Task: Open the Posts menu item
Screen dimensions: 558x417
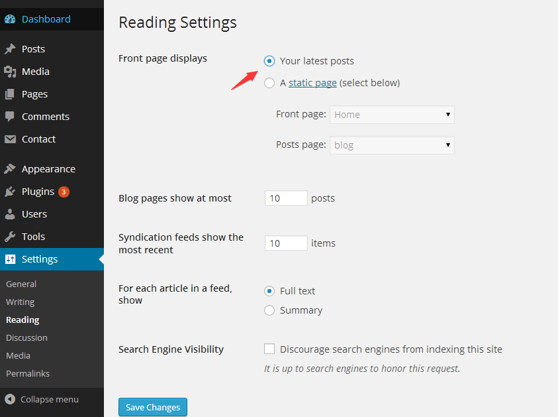Action: click(x=34, y=49)
